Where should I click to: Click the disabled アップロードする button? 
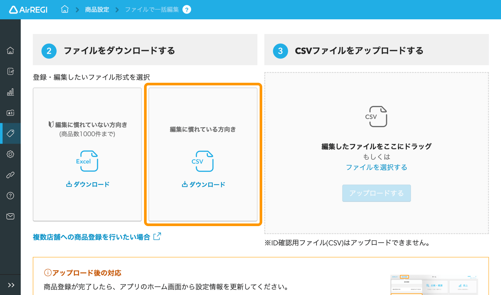click(x=376, y=193)
